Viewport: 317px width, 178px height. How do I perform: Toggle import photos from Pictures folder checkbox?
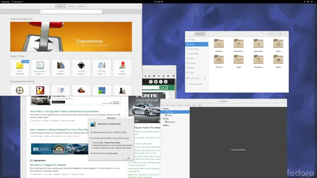[x=91, y=132]
